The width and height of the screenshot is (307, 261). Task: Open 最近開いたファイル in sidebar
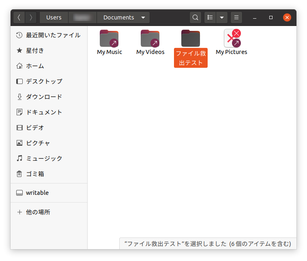click(49, 35)
